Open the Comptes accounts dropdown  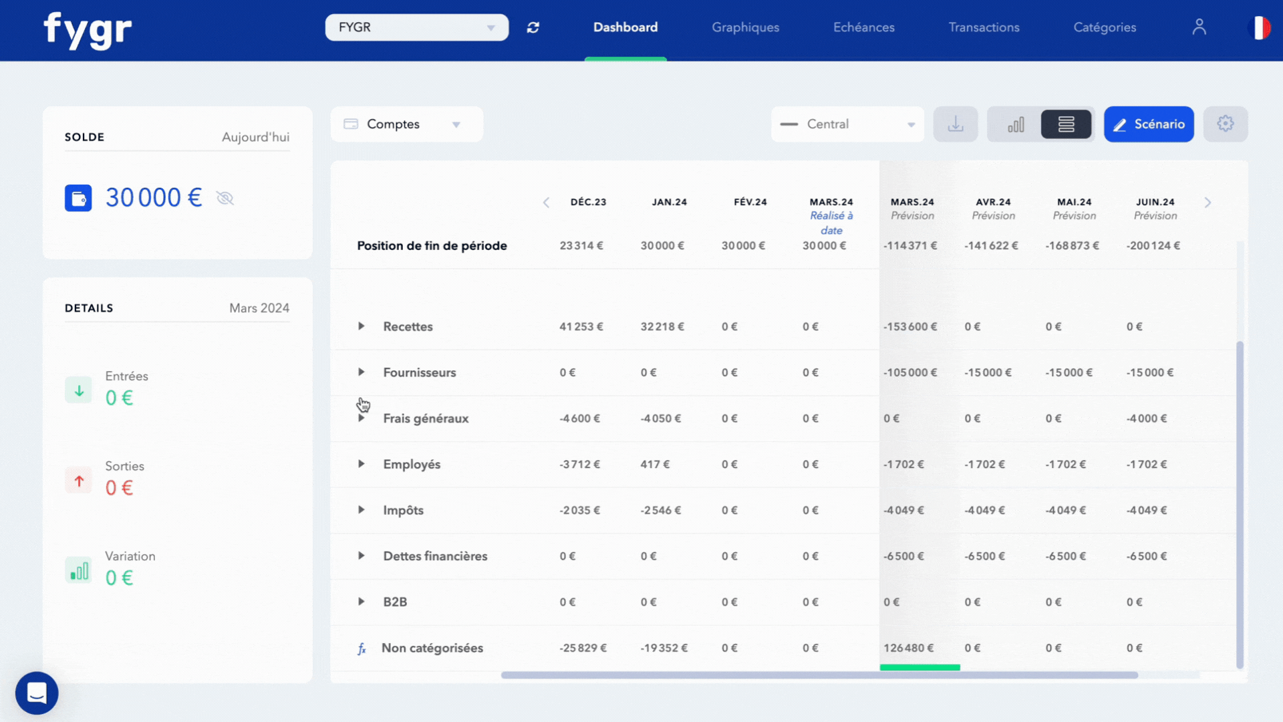[x=406, y=124]
